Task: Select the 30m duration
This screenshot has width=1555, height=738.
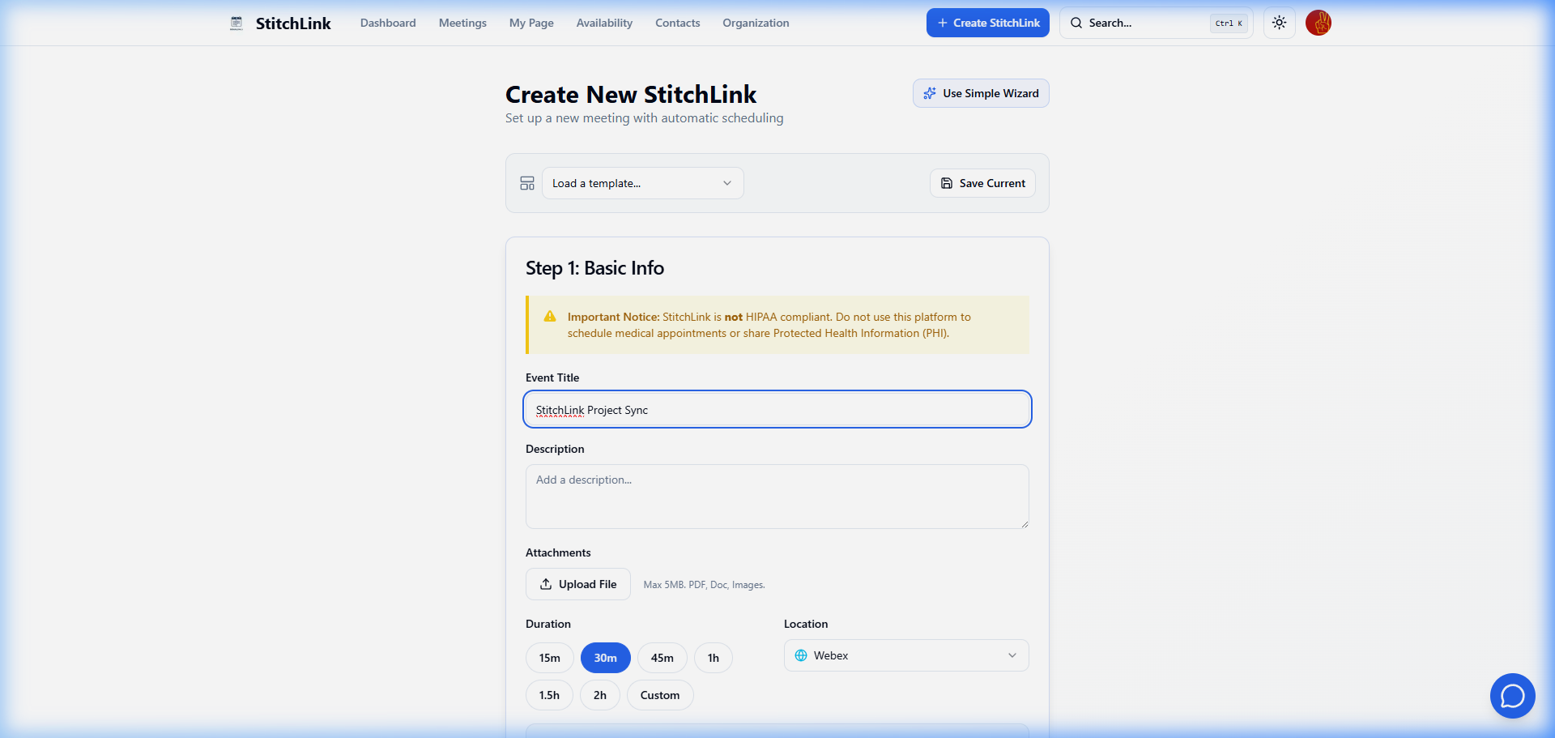Action: point(606,658)
